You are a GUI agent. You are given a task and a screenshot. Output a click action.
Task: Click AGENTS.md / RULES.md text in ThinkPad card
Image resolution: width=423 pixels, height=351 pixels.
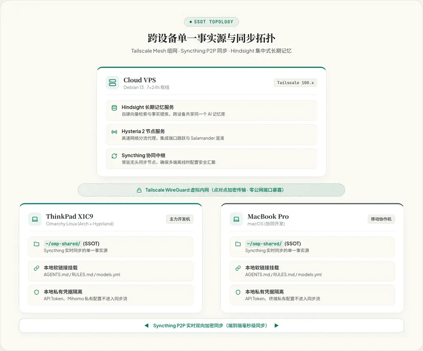click(82, 275)
